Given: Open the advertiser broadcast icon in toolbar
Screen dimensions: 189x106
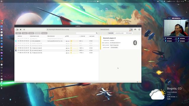Looking at the screenshot, I should [135, 29].
